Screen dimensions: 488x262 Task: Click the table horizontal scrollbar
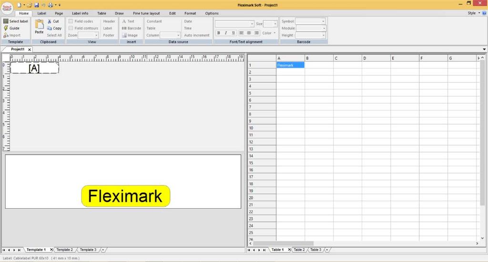click(x=283, y=243)
